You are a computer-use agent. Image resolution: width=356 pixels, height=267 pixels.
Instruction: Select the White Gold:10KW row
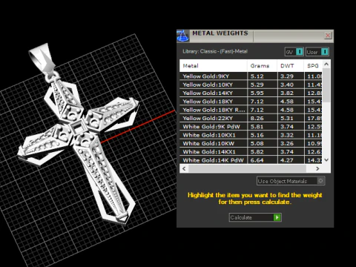point(251,143)
